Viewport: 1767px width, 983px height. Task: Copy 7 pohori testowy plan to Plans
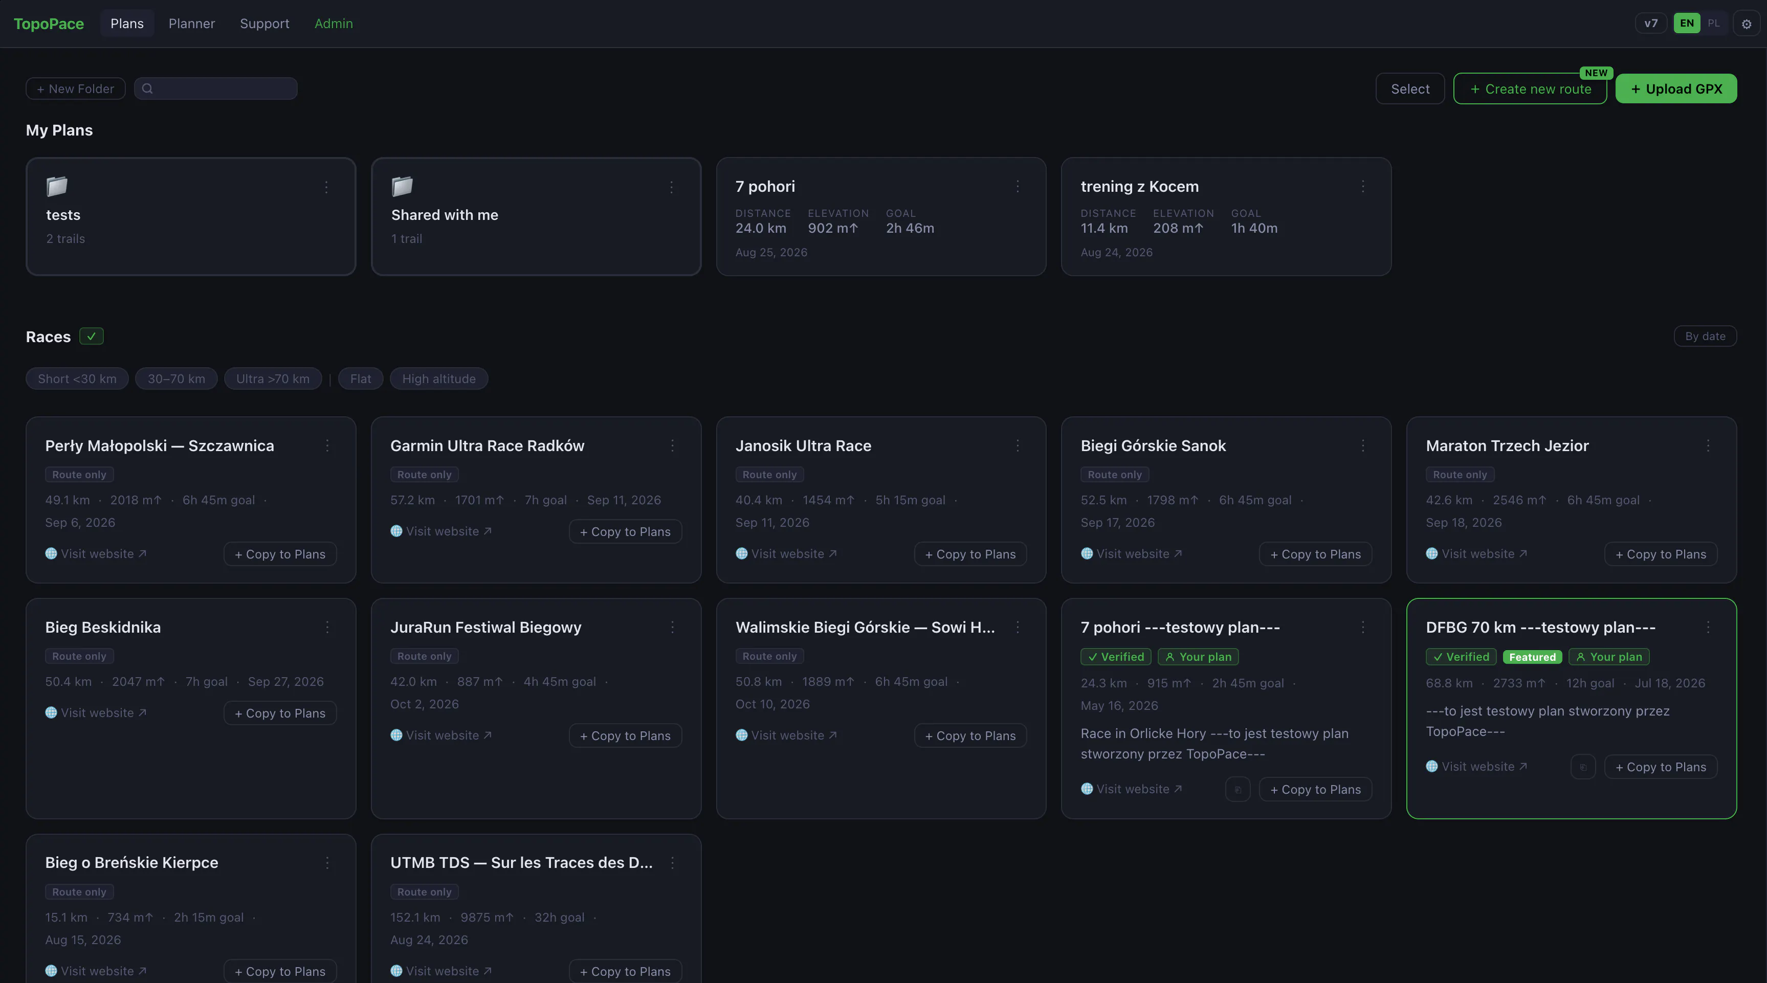[x=1316, y=790]
